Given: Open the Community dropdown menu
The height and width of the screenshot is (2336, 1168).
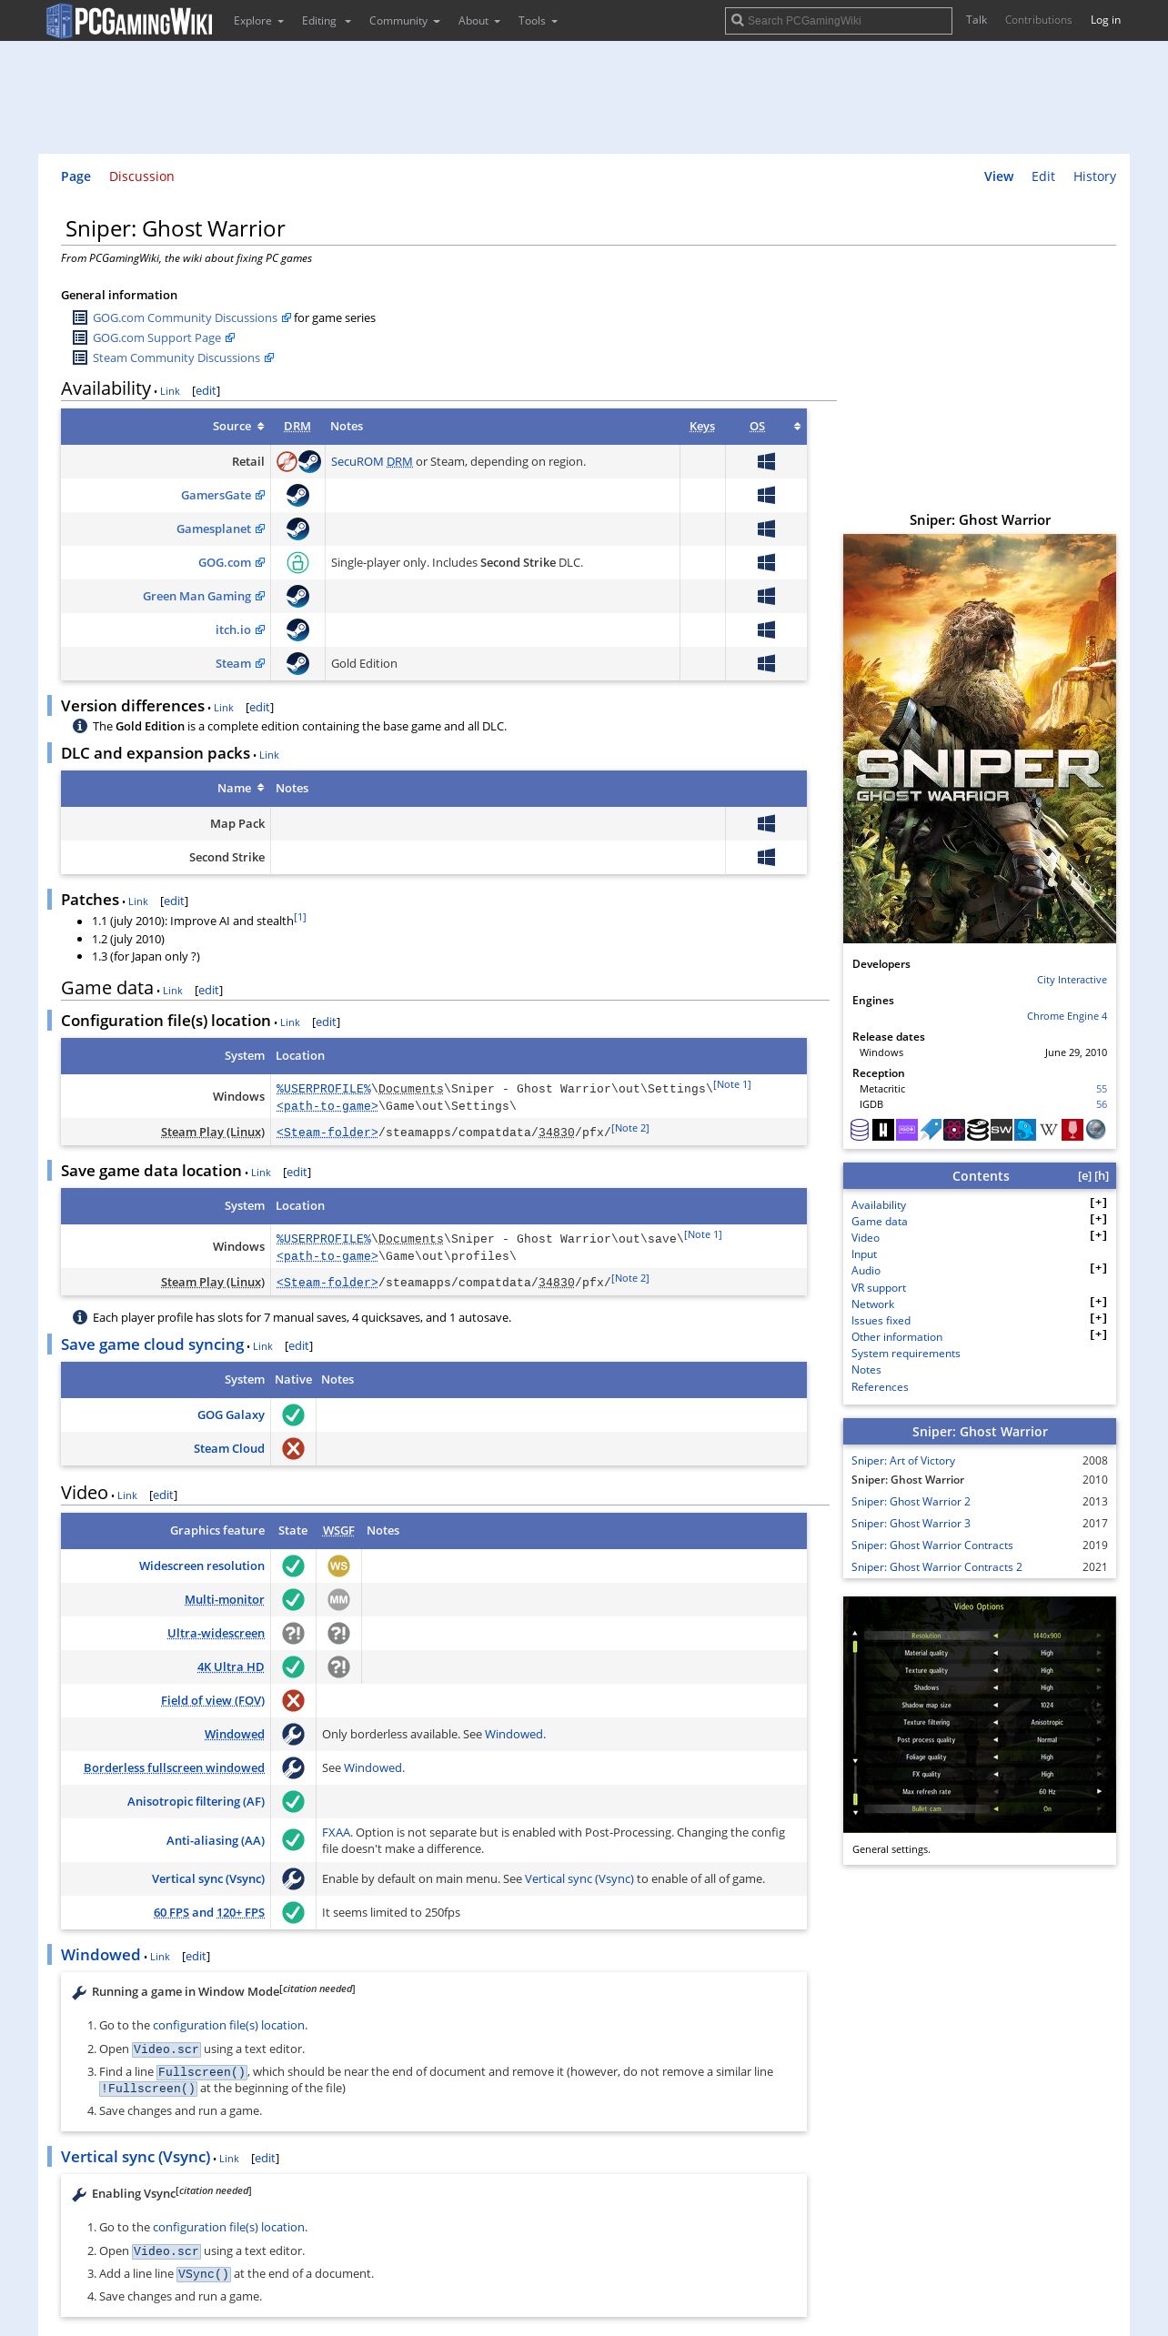Looking at the screenshot, I should tap(404, 20).
